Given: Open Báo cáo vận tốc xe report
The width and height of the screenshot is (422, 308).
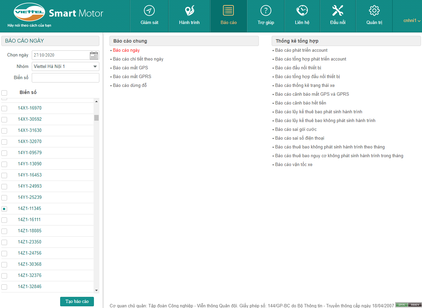Looking at the screenshot, I should tap(294, 165).
